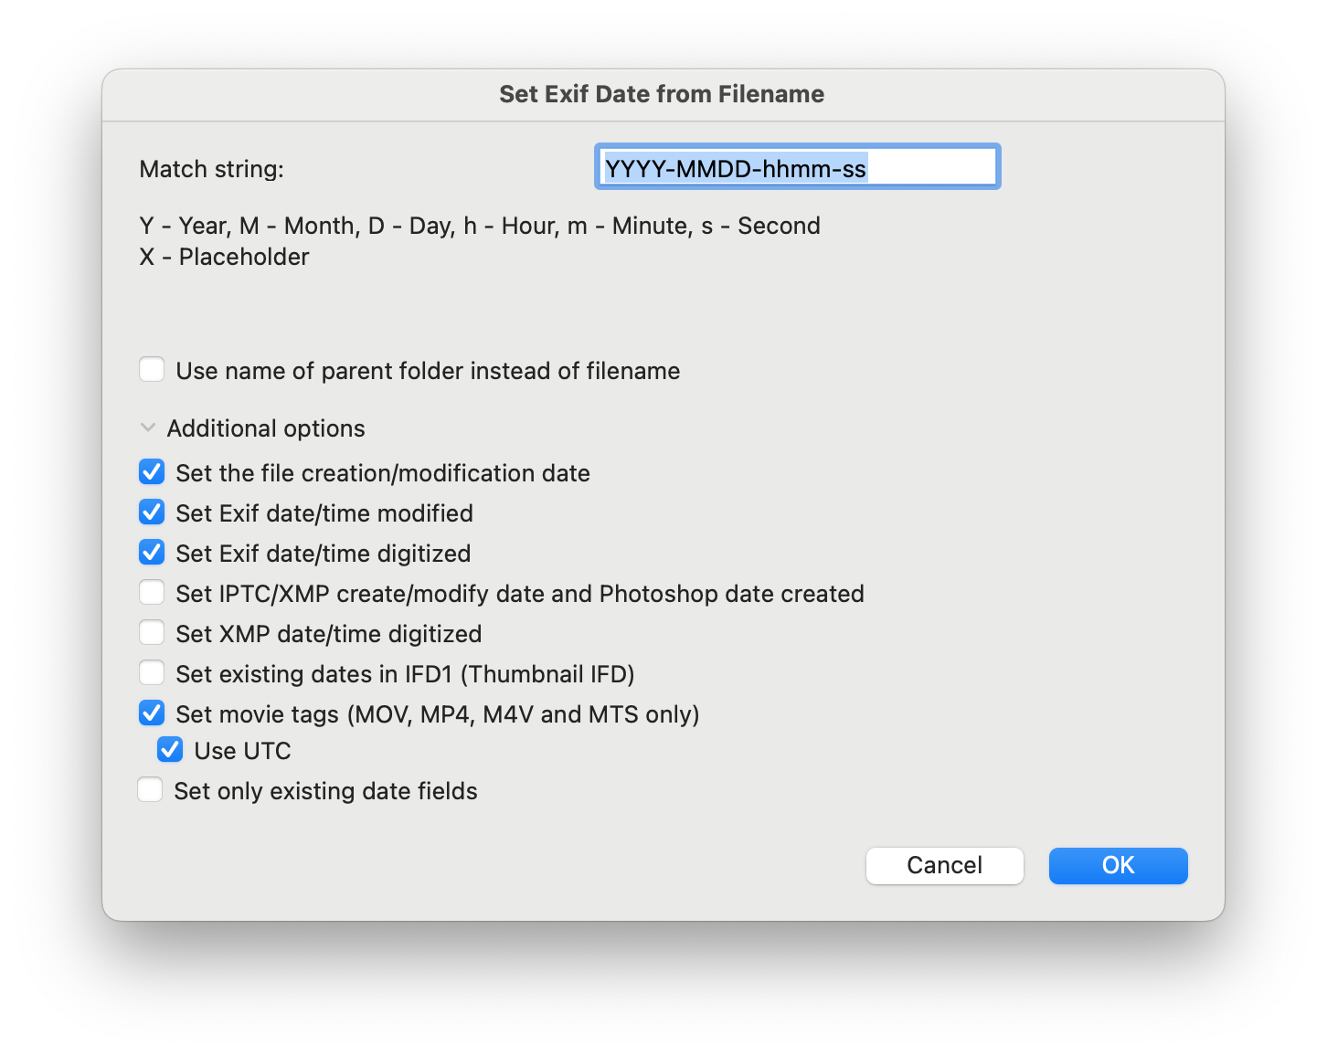Screen dimensions: 1327x1056
Task: Enable use name of parent folder option
Action: [x=152, y=370]
